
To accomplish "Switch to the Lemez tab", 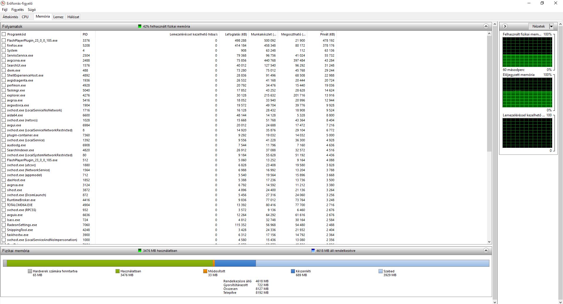I will (x=58, y=17).
